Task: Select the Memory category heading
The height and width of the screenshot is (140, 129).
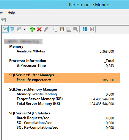Action: (16, 46)
